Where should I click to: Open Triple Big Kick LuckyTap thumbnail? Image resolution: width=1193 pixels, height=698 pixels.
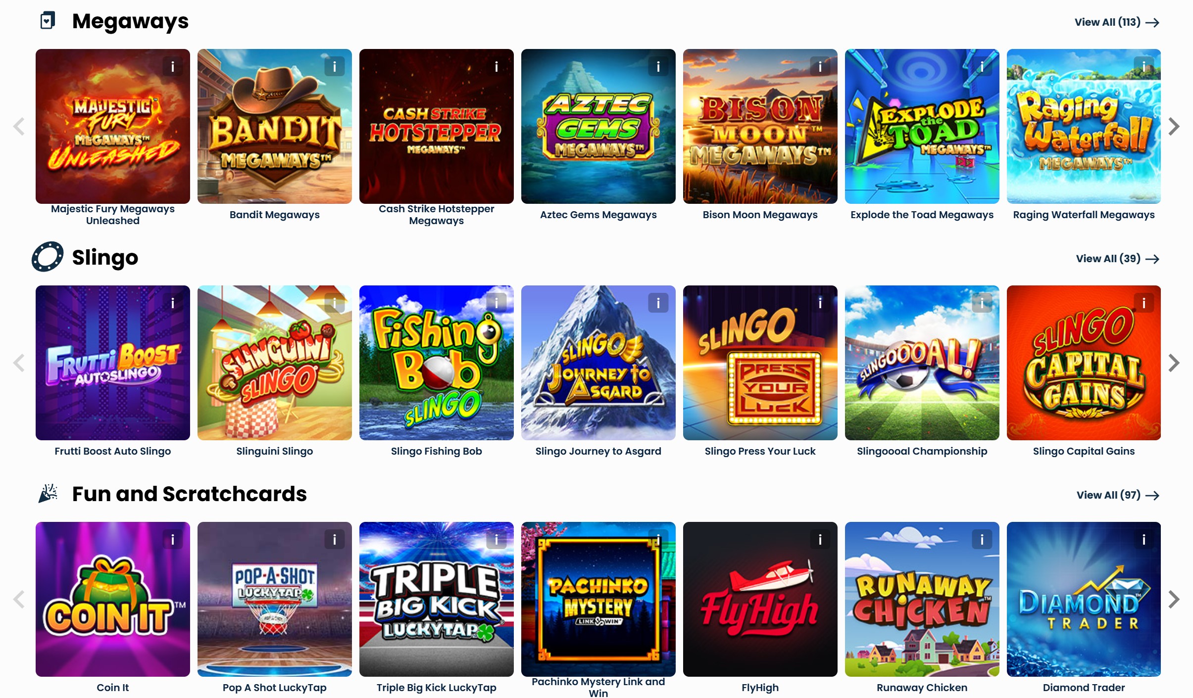(x=437, y=599)
